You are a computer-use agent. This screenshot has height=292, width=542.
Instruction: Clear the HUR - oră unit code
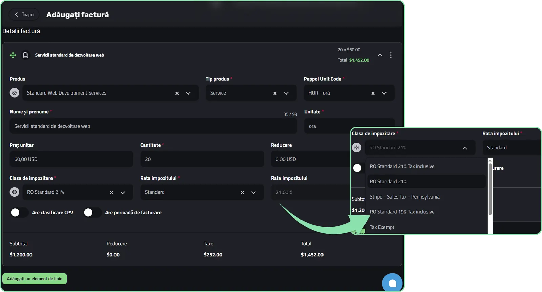(x=373, y=93)
